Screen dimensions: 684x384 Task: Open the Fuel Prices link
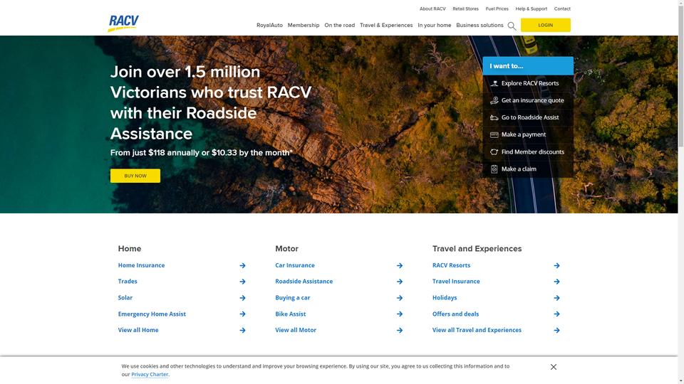(x=497, y=9)
